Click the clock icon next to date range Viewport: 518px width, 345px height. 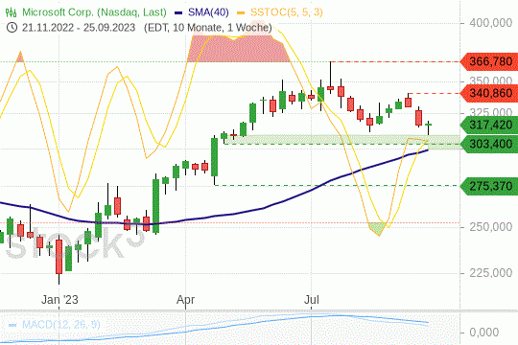(12, 28)
